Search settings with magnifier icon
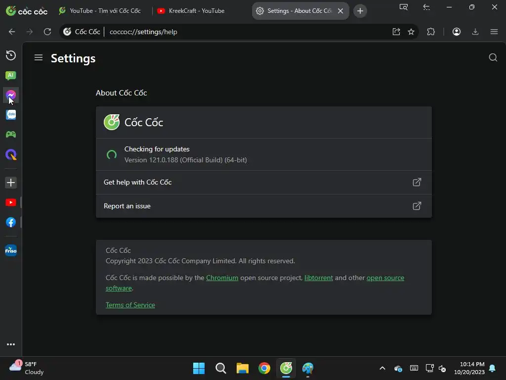The height and width of the screenshot is (380, 506). [493, 57]
